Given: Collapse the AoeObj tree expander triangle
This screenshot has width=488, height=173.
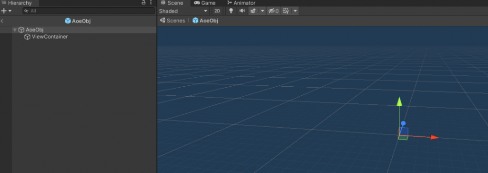Looking at the screenshot, I should [x=15, y=30].
